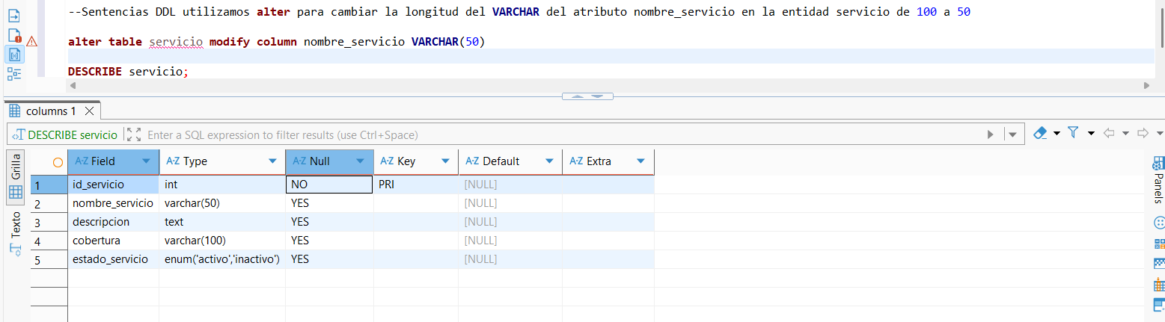The width and height of the screenshot is (1165, 322).
Task: Click the show variables icon in editor sidebar
Action: click(14, 55)
